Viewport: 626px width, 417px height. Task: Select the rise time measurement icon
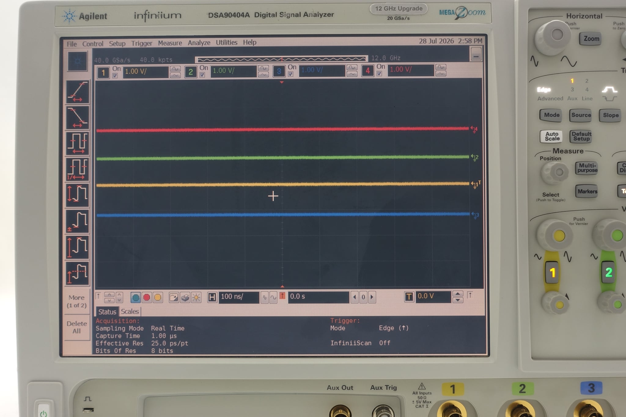78,92
